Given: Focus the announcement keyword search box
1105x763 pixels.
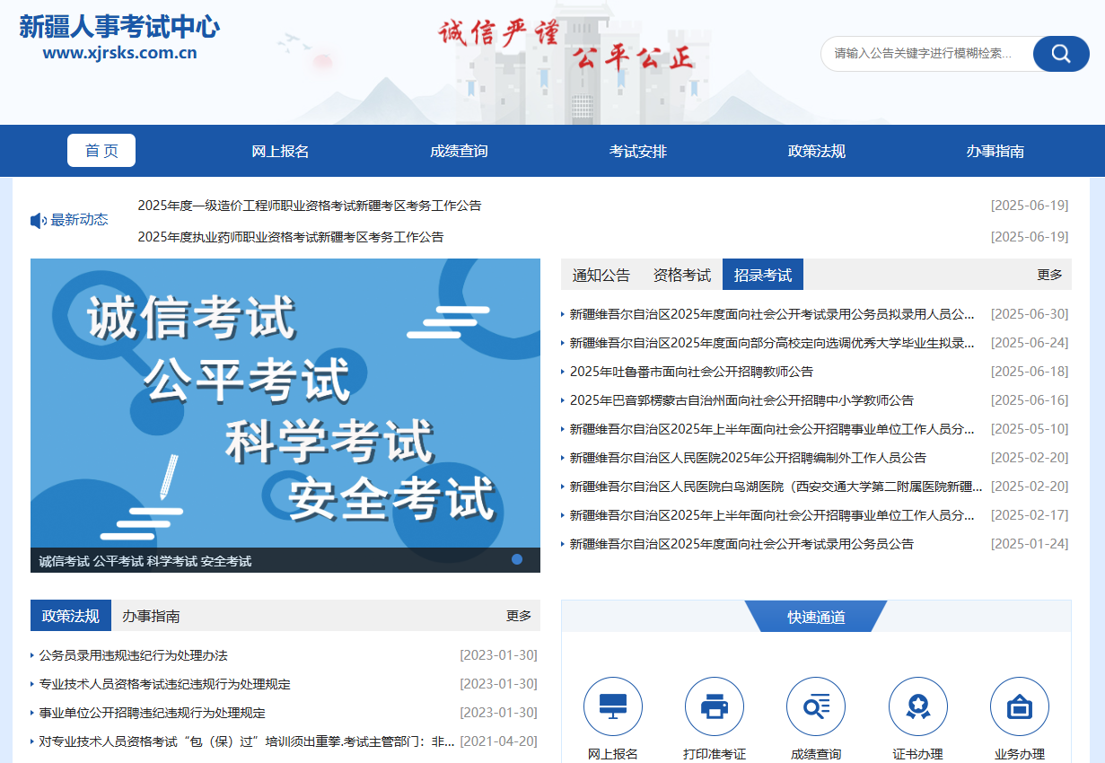Looking at the screenshot, I should click(926, 54).
